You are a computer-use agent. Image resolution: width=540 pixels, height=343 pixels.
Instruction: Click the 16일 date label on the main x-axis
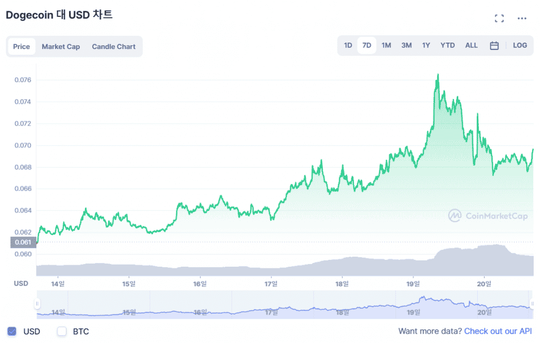point(200,284)
